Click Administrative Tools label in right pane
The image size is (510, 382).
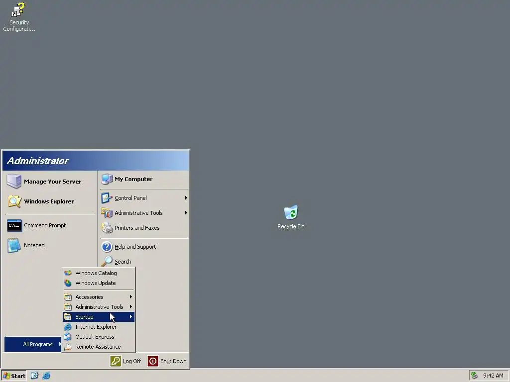point(138,213)
